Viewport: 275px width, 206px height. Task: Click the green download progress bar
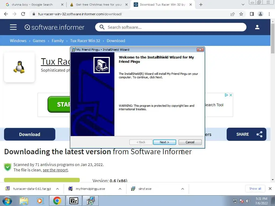[42, 180]
